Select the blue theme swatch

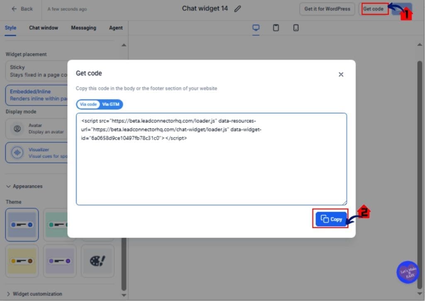(22, 225)
